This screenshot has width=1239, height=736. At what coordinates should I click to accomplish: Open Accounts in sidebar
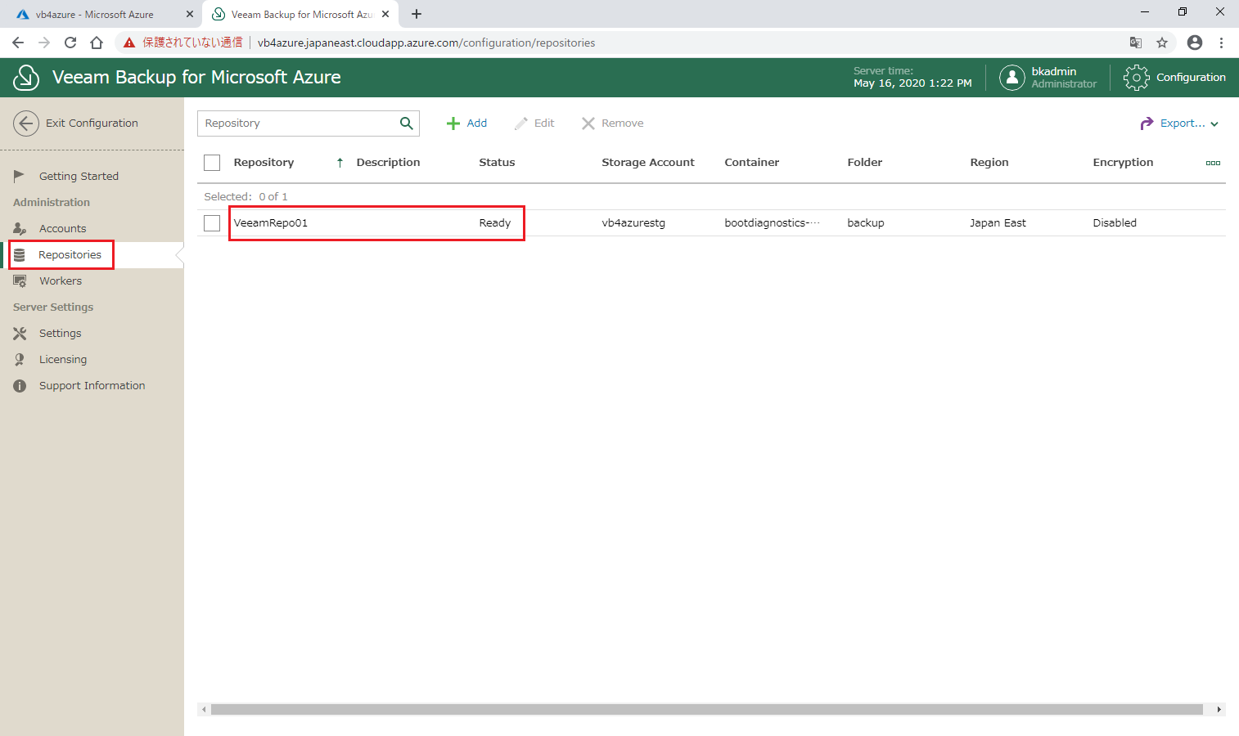point(62,228)
